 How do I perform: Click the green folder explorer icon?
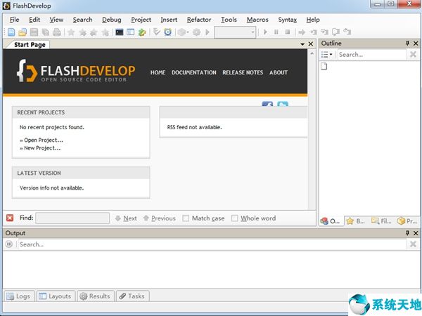[x=142, y=32]
